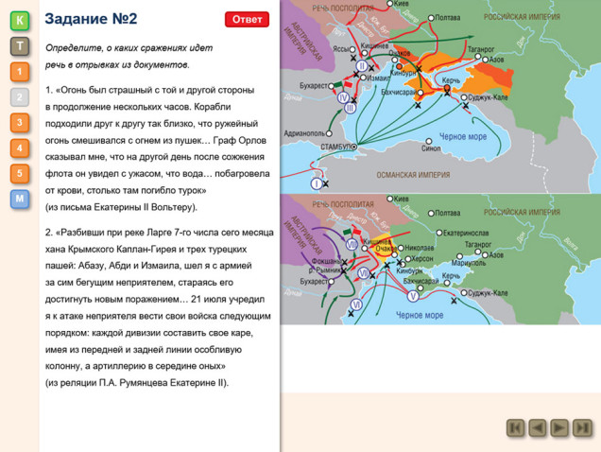Click the blue M sidebar button
Image resolution: width=601 pixels, height=452 pixels.
tap(20, 199)
